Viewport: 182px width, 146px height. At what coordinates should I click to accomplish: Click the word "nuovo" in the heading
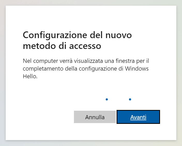click(118, 35)
